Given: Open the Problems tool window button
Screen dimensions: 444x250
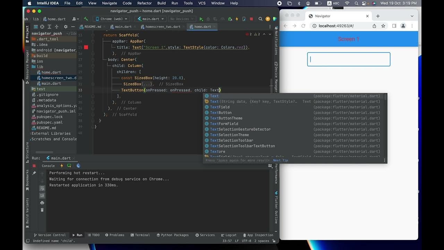Looking at the screenshot, I should (x=114, y=235).
